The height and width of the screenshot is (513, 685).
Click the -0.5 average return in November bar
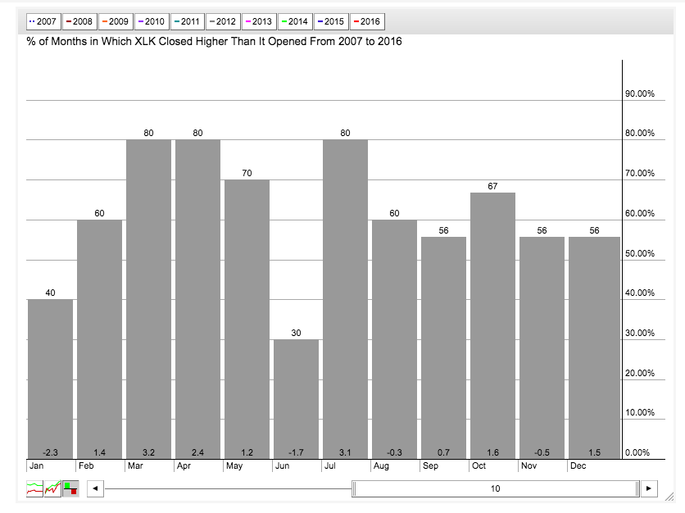pyautogui.click(x=542, y=452)
